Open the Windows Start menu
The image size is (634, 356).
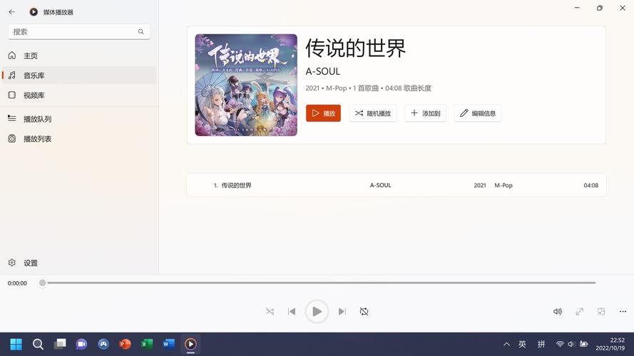click(x=16, y=344)
